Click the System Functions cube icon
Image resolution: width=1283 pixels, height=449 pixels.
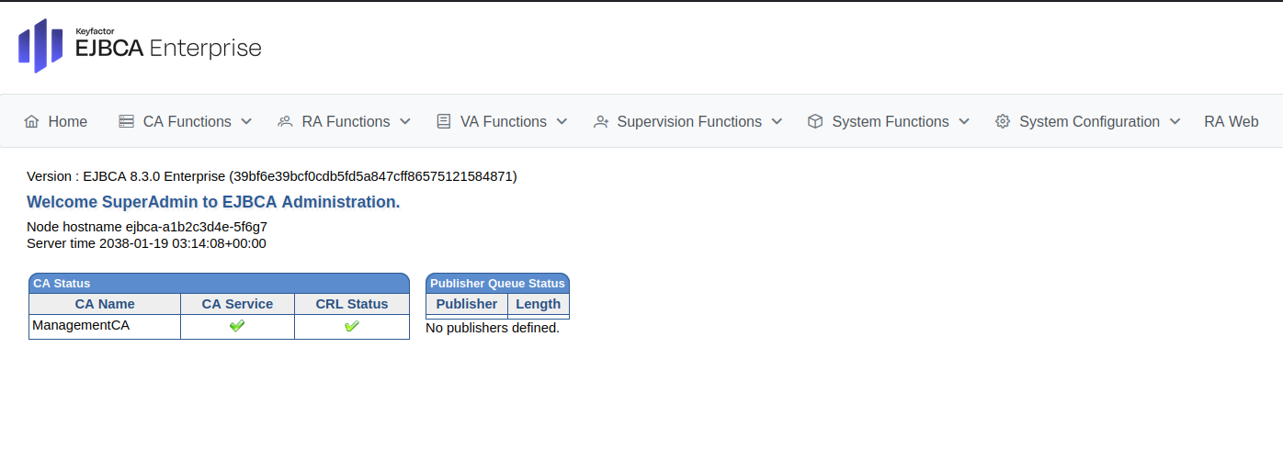[x=815, y=121]
